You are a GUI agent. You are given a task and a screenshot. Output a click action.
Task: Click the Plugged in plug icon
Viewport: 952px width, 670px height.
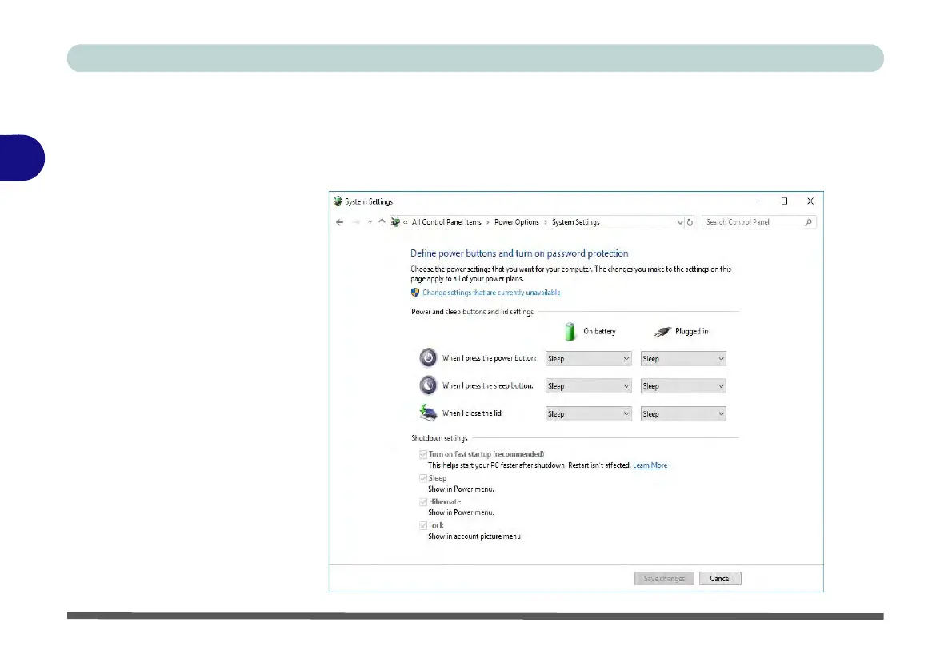(x=662, y=331)
